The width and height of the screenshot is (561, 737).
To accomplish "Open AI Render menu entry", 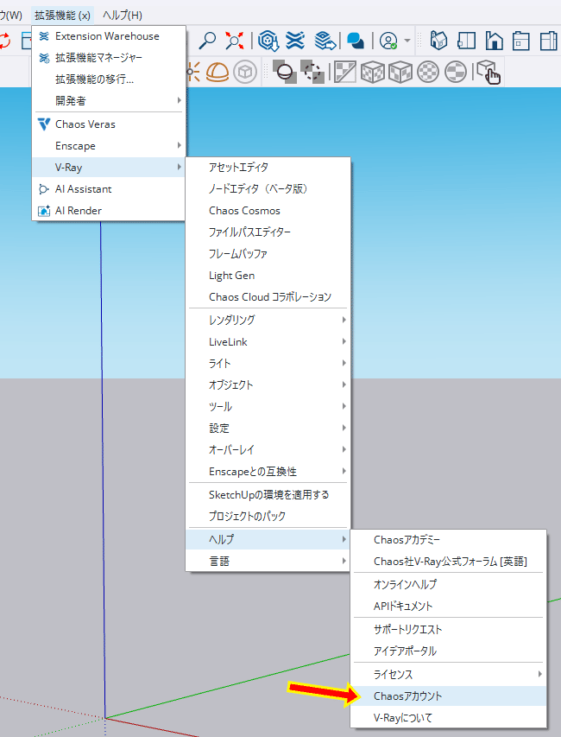I will pyautogui.click(x=109, y=211).
